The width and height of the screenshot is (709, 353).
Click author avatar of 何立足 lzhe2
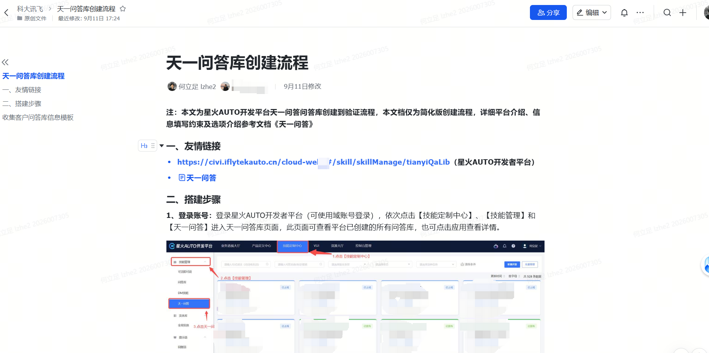click(x=172, y=86)
